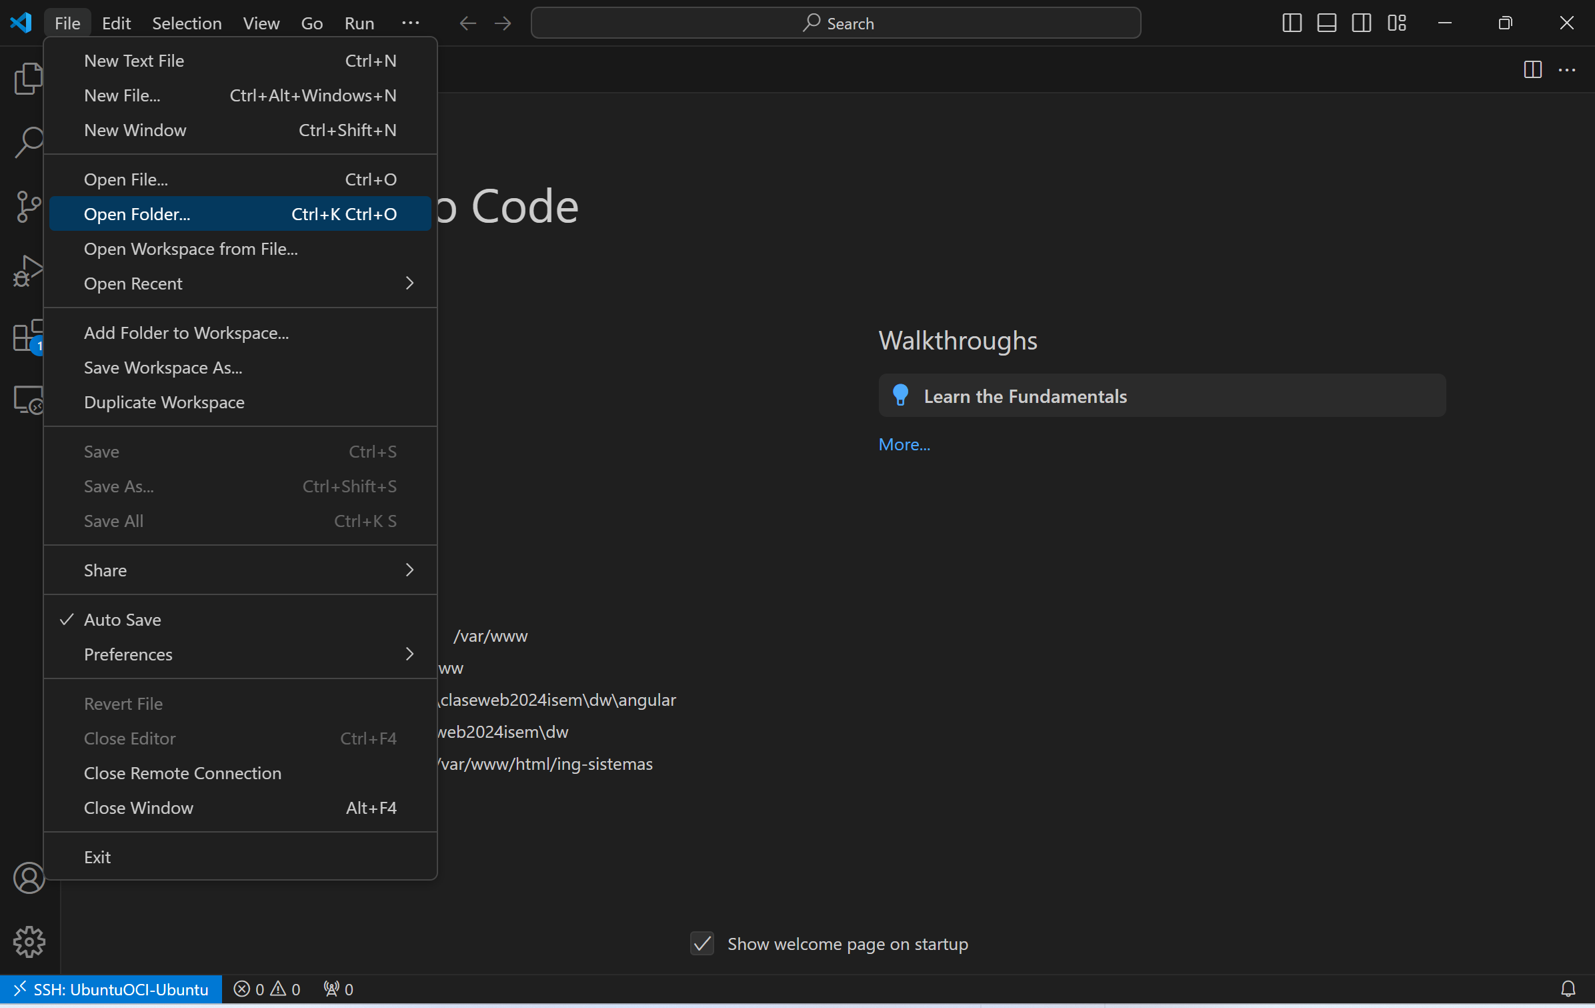Screen dimensions: 1595x1008
Task: Toggle the secondary side bar layout icon
Action: [x=1361, y=23]
